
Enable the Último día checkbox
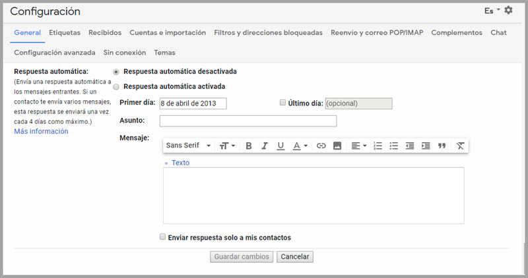pyautogui.click(x=283, y=103)
